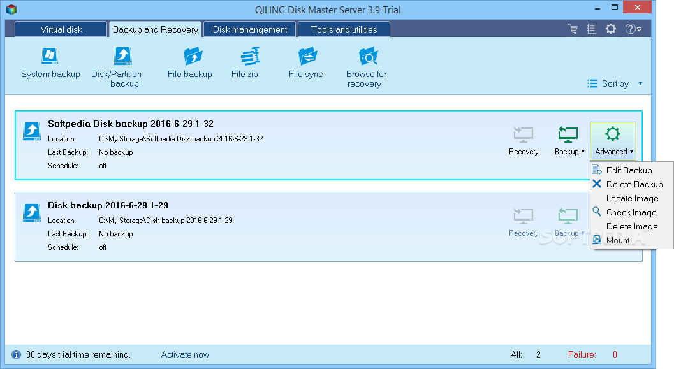674x369 pixels.
Task: Switch to Tools and utilities tab
Action: pyautogui.click(x=344, y=29)
